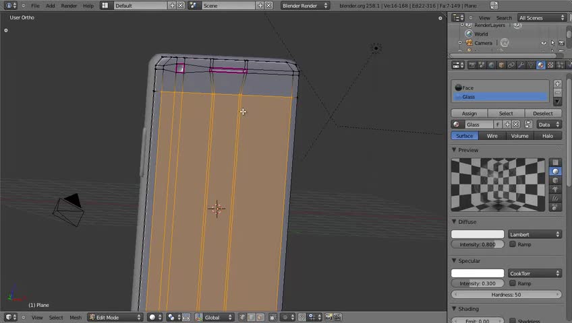Open the World properties tab icon

(492, 65)
